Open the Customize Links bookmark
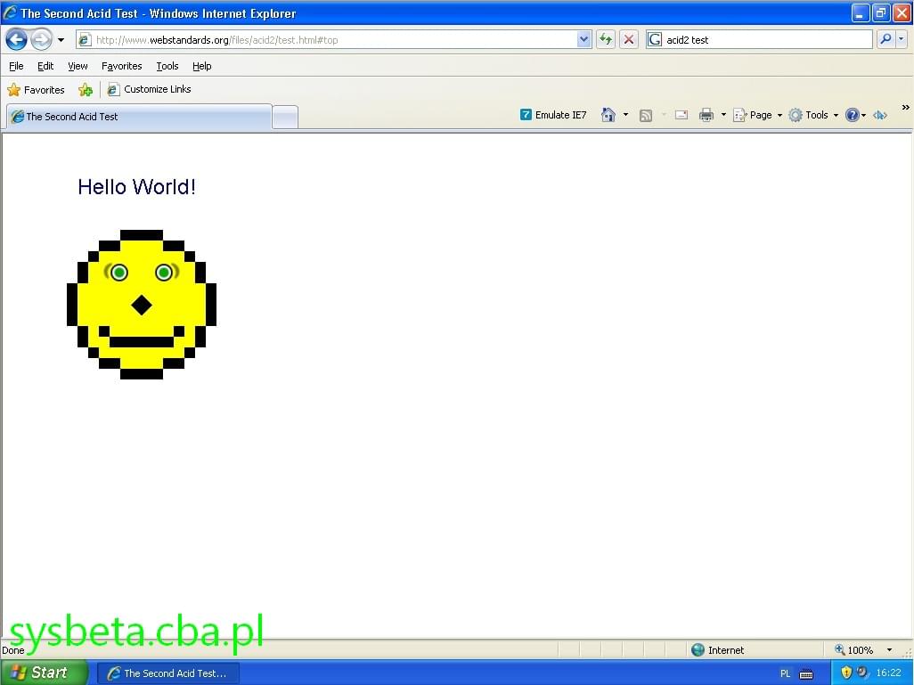The width and height of the screenshot is (914, 685). click(x=150, y=89)
